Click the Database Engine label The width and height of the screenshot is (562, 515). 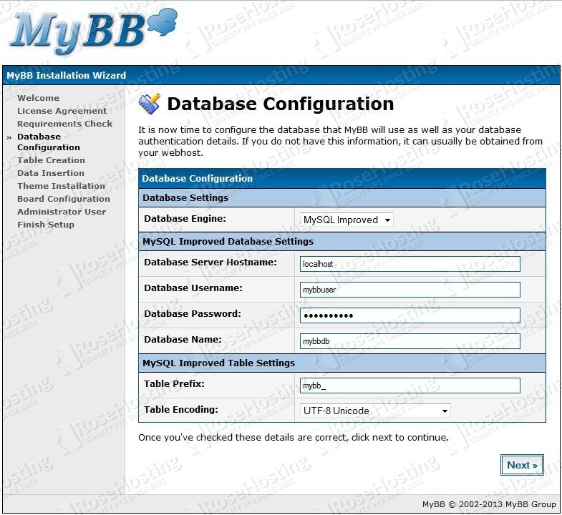(x=185, y=218)
